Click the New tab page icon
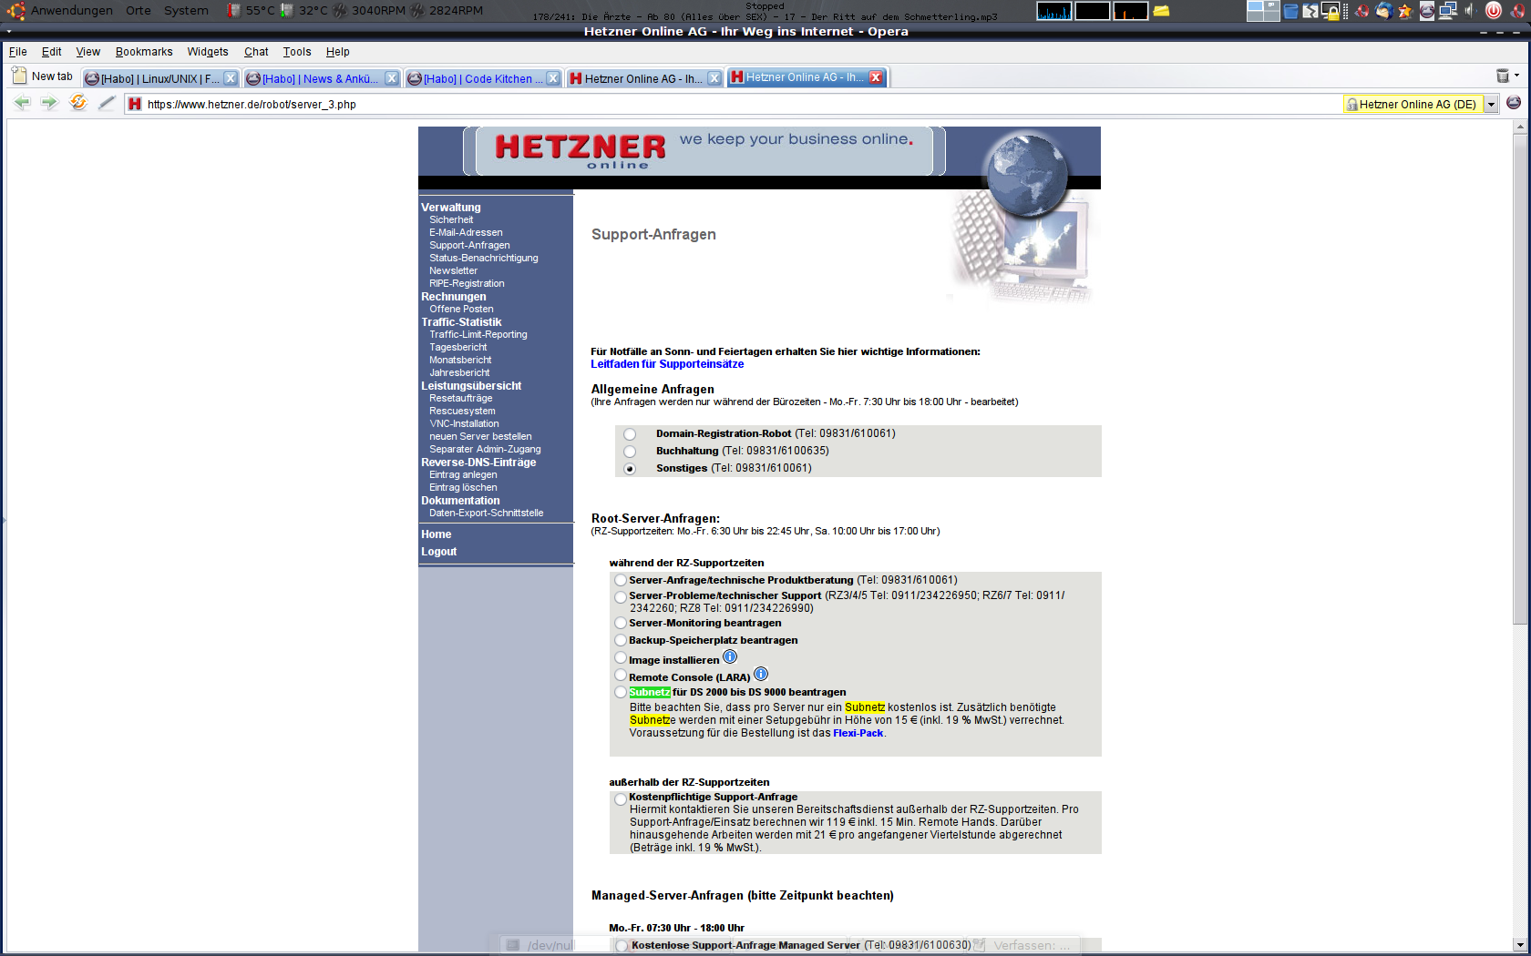 tap(19, 76)
